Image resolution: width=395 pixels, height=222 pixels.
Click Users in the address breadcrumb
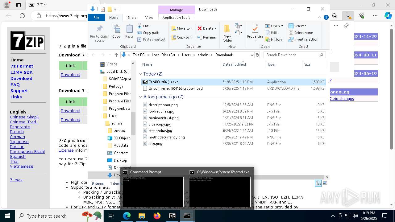pyautogui.click(x=186, y=55)
